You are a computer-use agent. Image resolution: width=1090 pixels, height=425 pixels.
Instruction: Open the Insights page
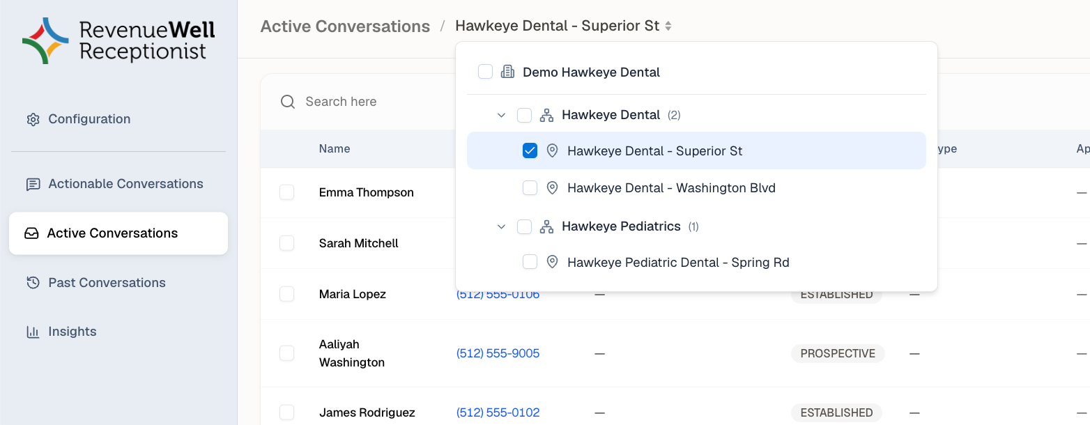[118, 332]
